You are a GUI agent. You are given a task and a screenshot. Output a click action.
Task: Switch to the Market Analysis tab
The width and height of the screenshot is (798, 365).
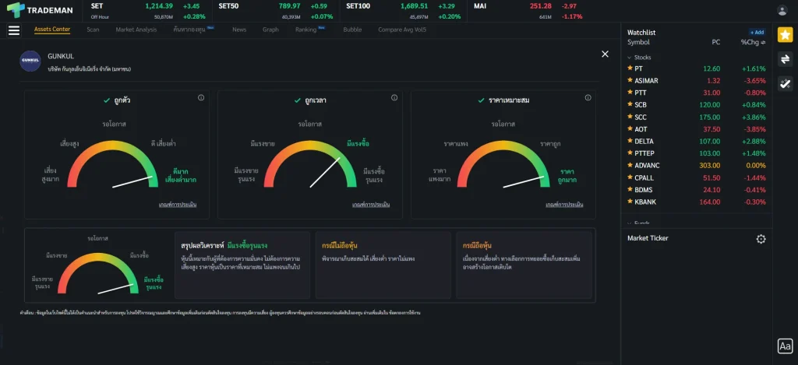(136, 30)
